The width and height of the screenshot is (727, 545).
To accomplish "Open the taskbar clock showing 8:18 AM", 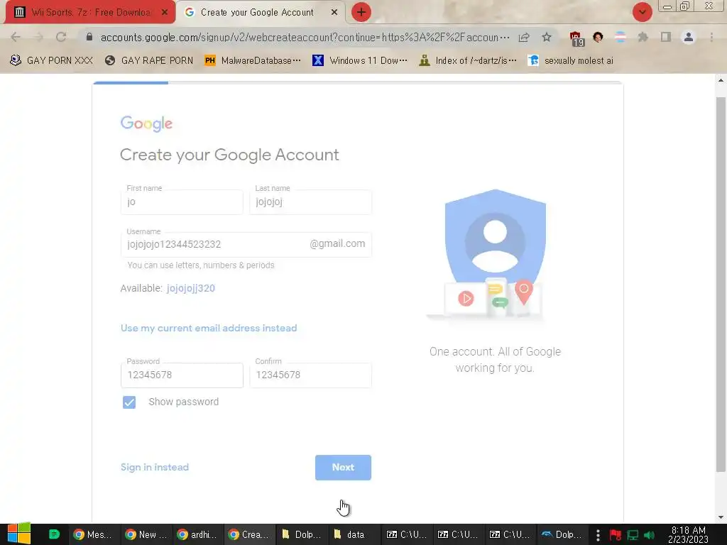I will click(x=688, y=534).
